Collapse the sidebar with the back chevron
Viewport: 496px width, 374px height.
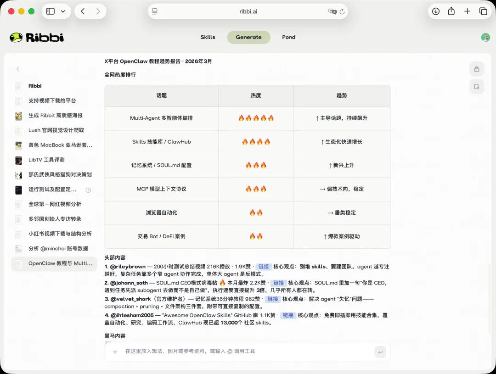(x=17, y=69)
